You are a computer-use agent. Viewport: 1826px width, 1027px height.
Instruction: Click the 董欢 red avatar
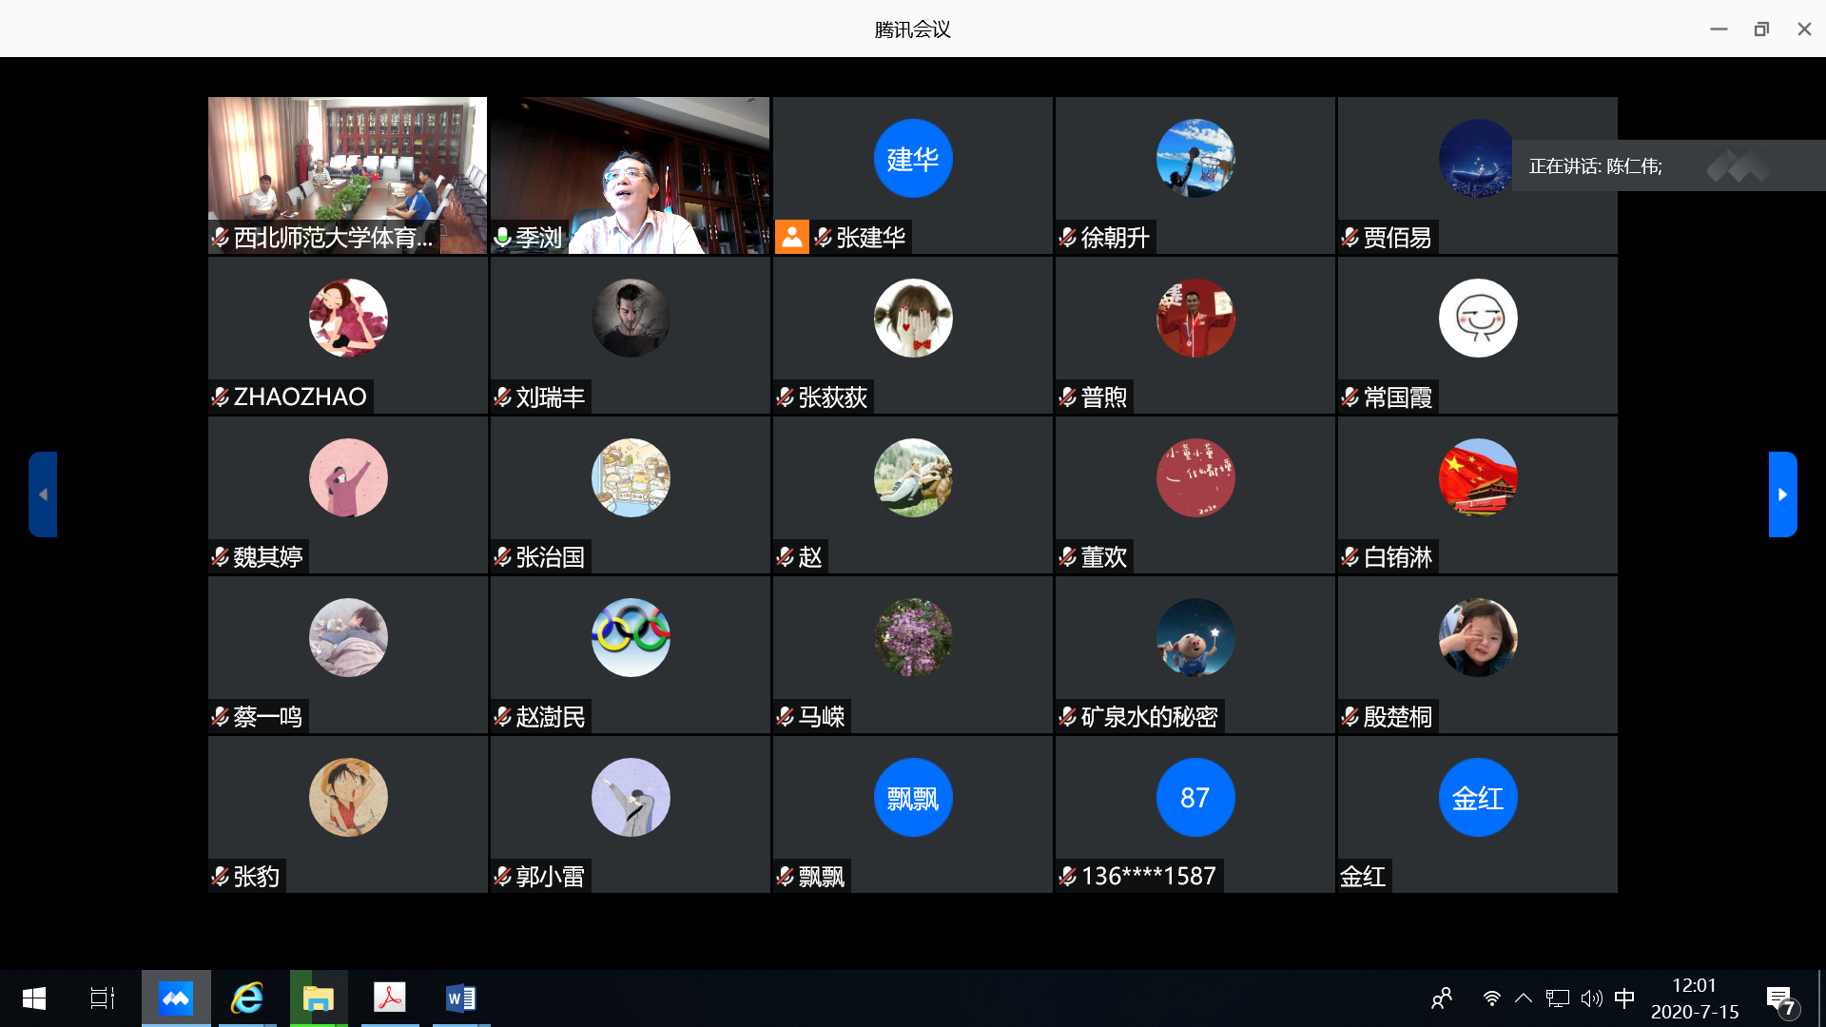pyautogui.click(x=1195, y=477)
